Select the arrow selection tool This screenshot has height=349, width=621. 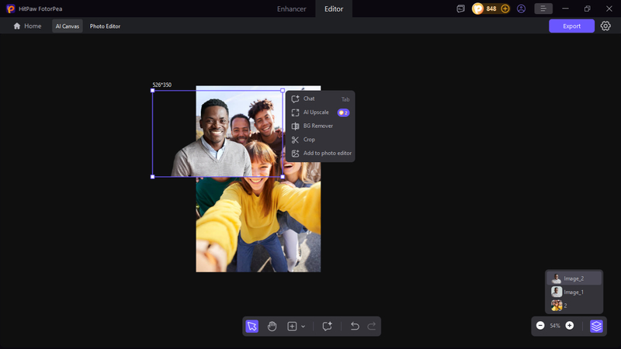pyautogui.click(x=252, y=326)
